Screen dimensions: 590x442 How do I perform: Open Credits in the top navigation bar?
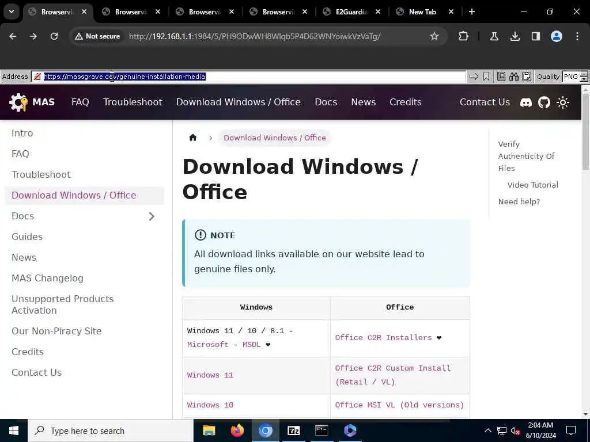pyautogui.click(x=405, y=102)
